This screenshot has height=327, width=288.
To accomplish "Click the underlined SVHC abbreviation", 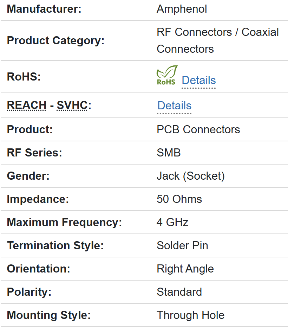I will 72,105.
